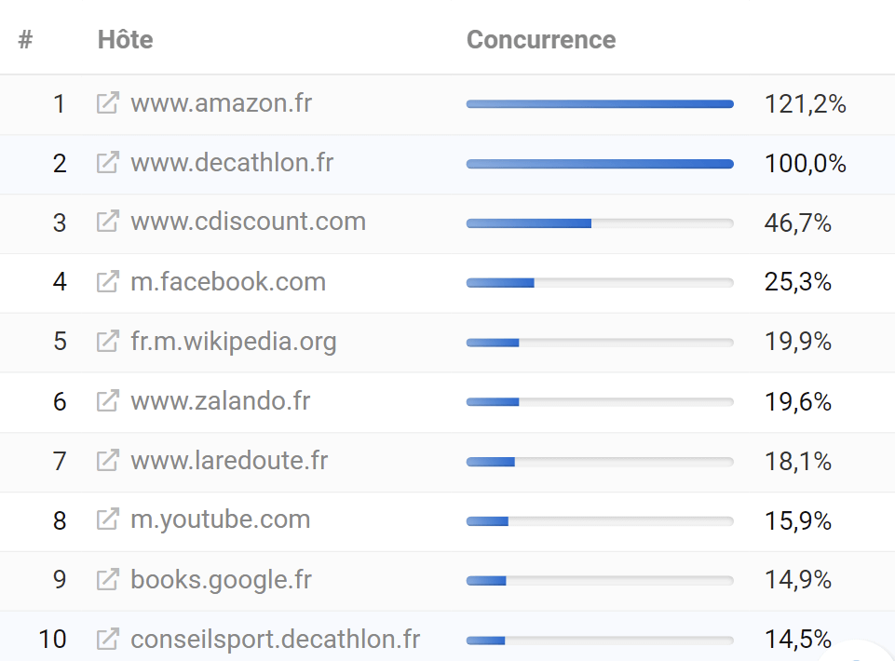The image size is (895, 661).
Task: Click external link icon next to fr.m.wikipedia.org
Action: point(108,341)
